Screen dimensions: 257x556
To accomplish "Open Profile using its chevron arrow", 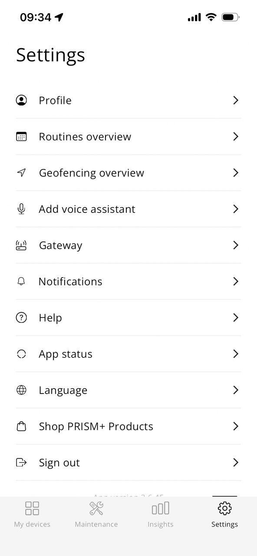I will coord(236,100).
